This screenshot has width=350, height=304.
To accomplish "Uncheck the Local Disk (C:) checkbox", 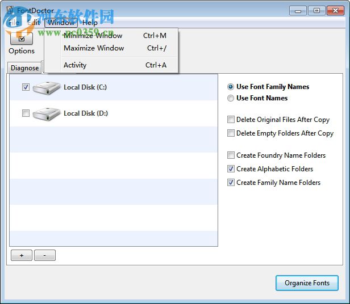I will coord(26,87).
